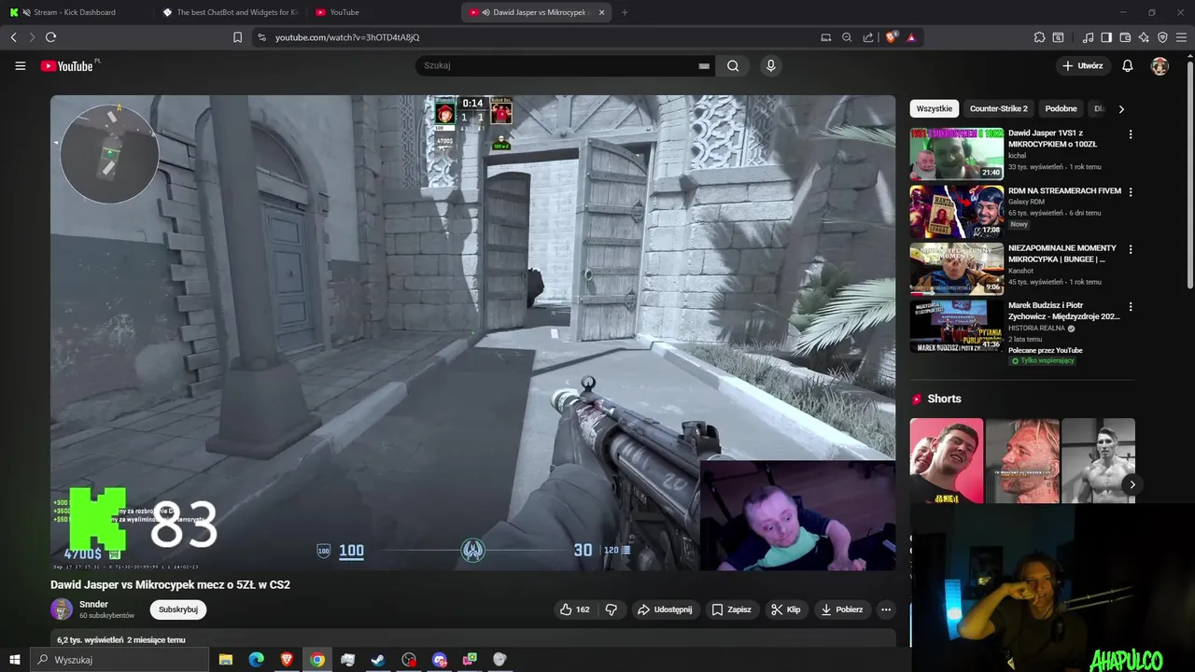Click the search magnifier button

pyautogui.click(x=733, y=66)
